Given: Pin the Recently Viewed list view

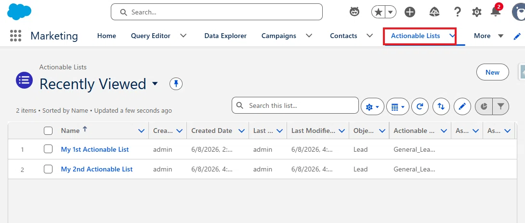Looking at the screenshot, I should 176,84.
